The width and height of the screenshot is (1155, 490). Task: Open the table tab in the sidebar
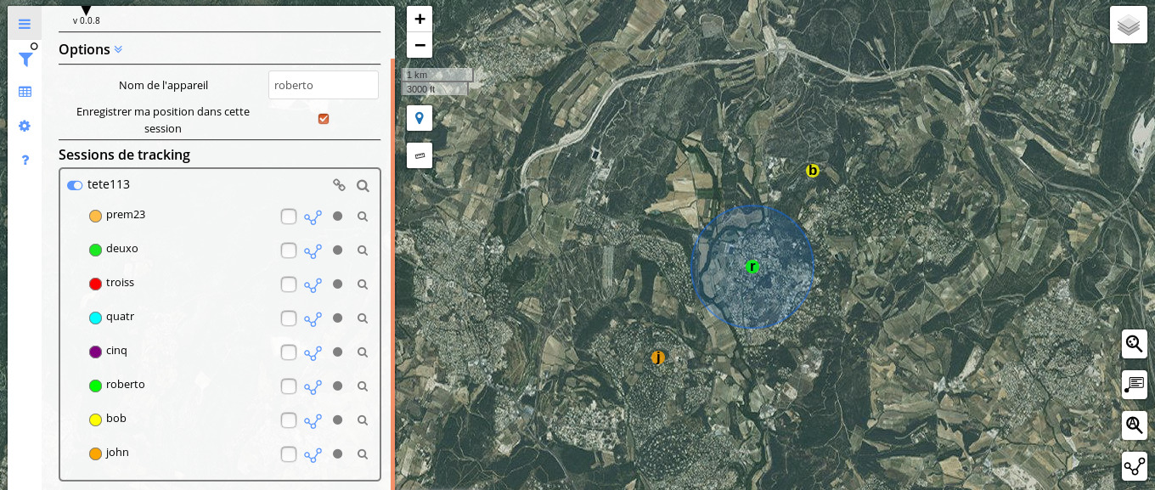coord(25,92)
